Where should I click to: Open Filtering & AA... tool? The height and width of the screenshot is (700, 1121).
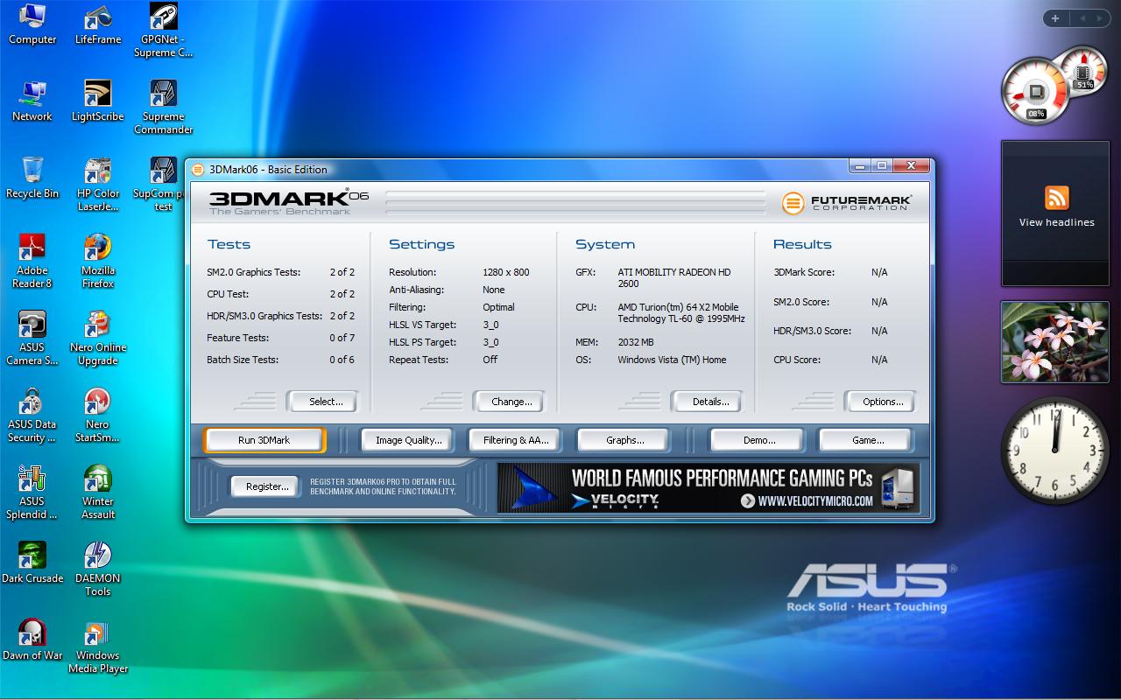coord(516,440)
